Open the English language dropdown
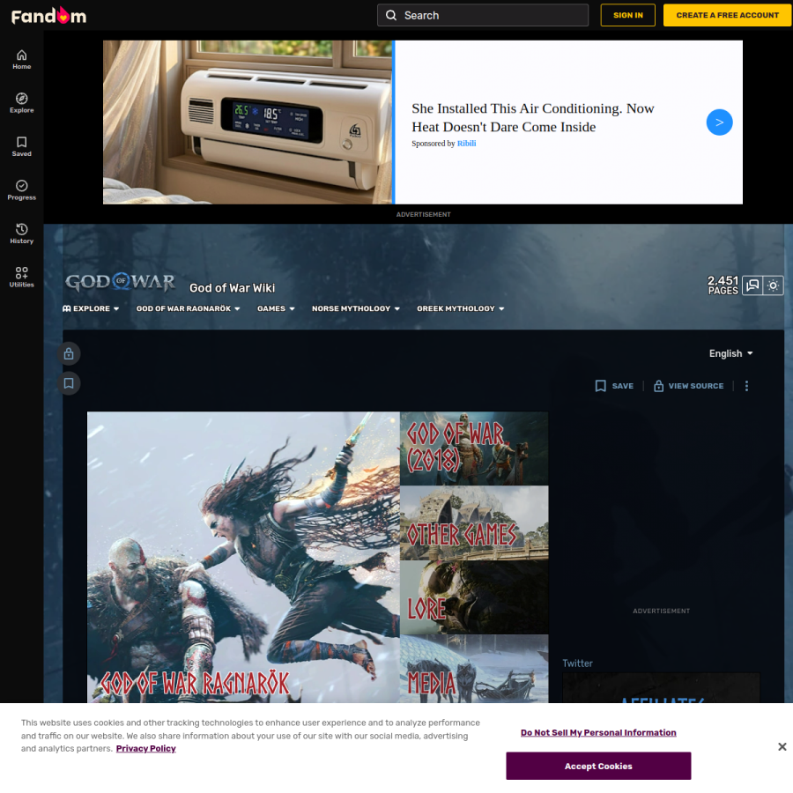The height and width of the screenshot is (793, 793). pyautogui.click(x=730, y=353)
